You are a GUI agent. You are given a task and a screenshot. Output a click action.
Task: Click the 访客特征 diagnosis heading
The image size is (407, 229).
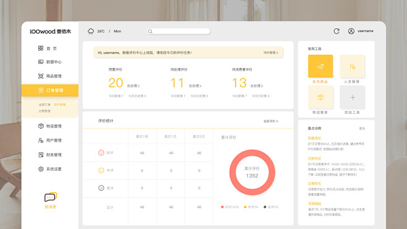314,158
